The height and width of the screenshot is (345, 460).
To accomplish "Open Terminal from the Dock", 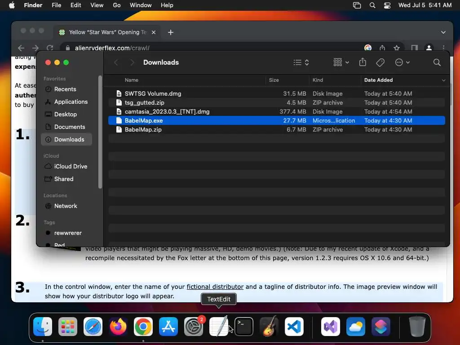I will point(244,327).
